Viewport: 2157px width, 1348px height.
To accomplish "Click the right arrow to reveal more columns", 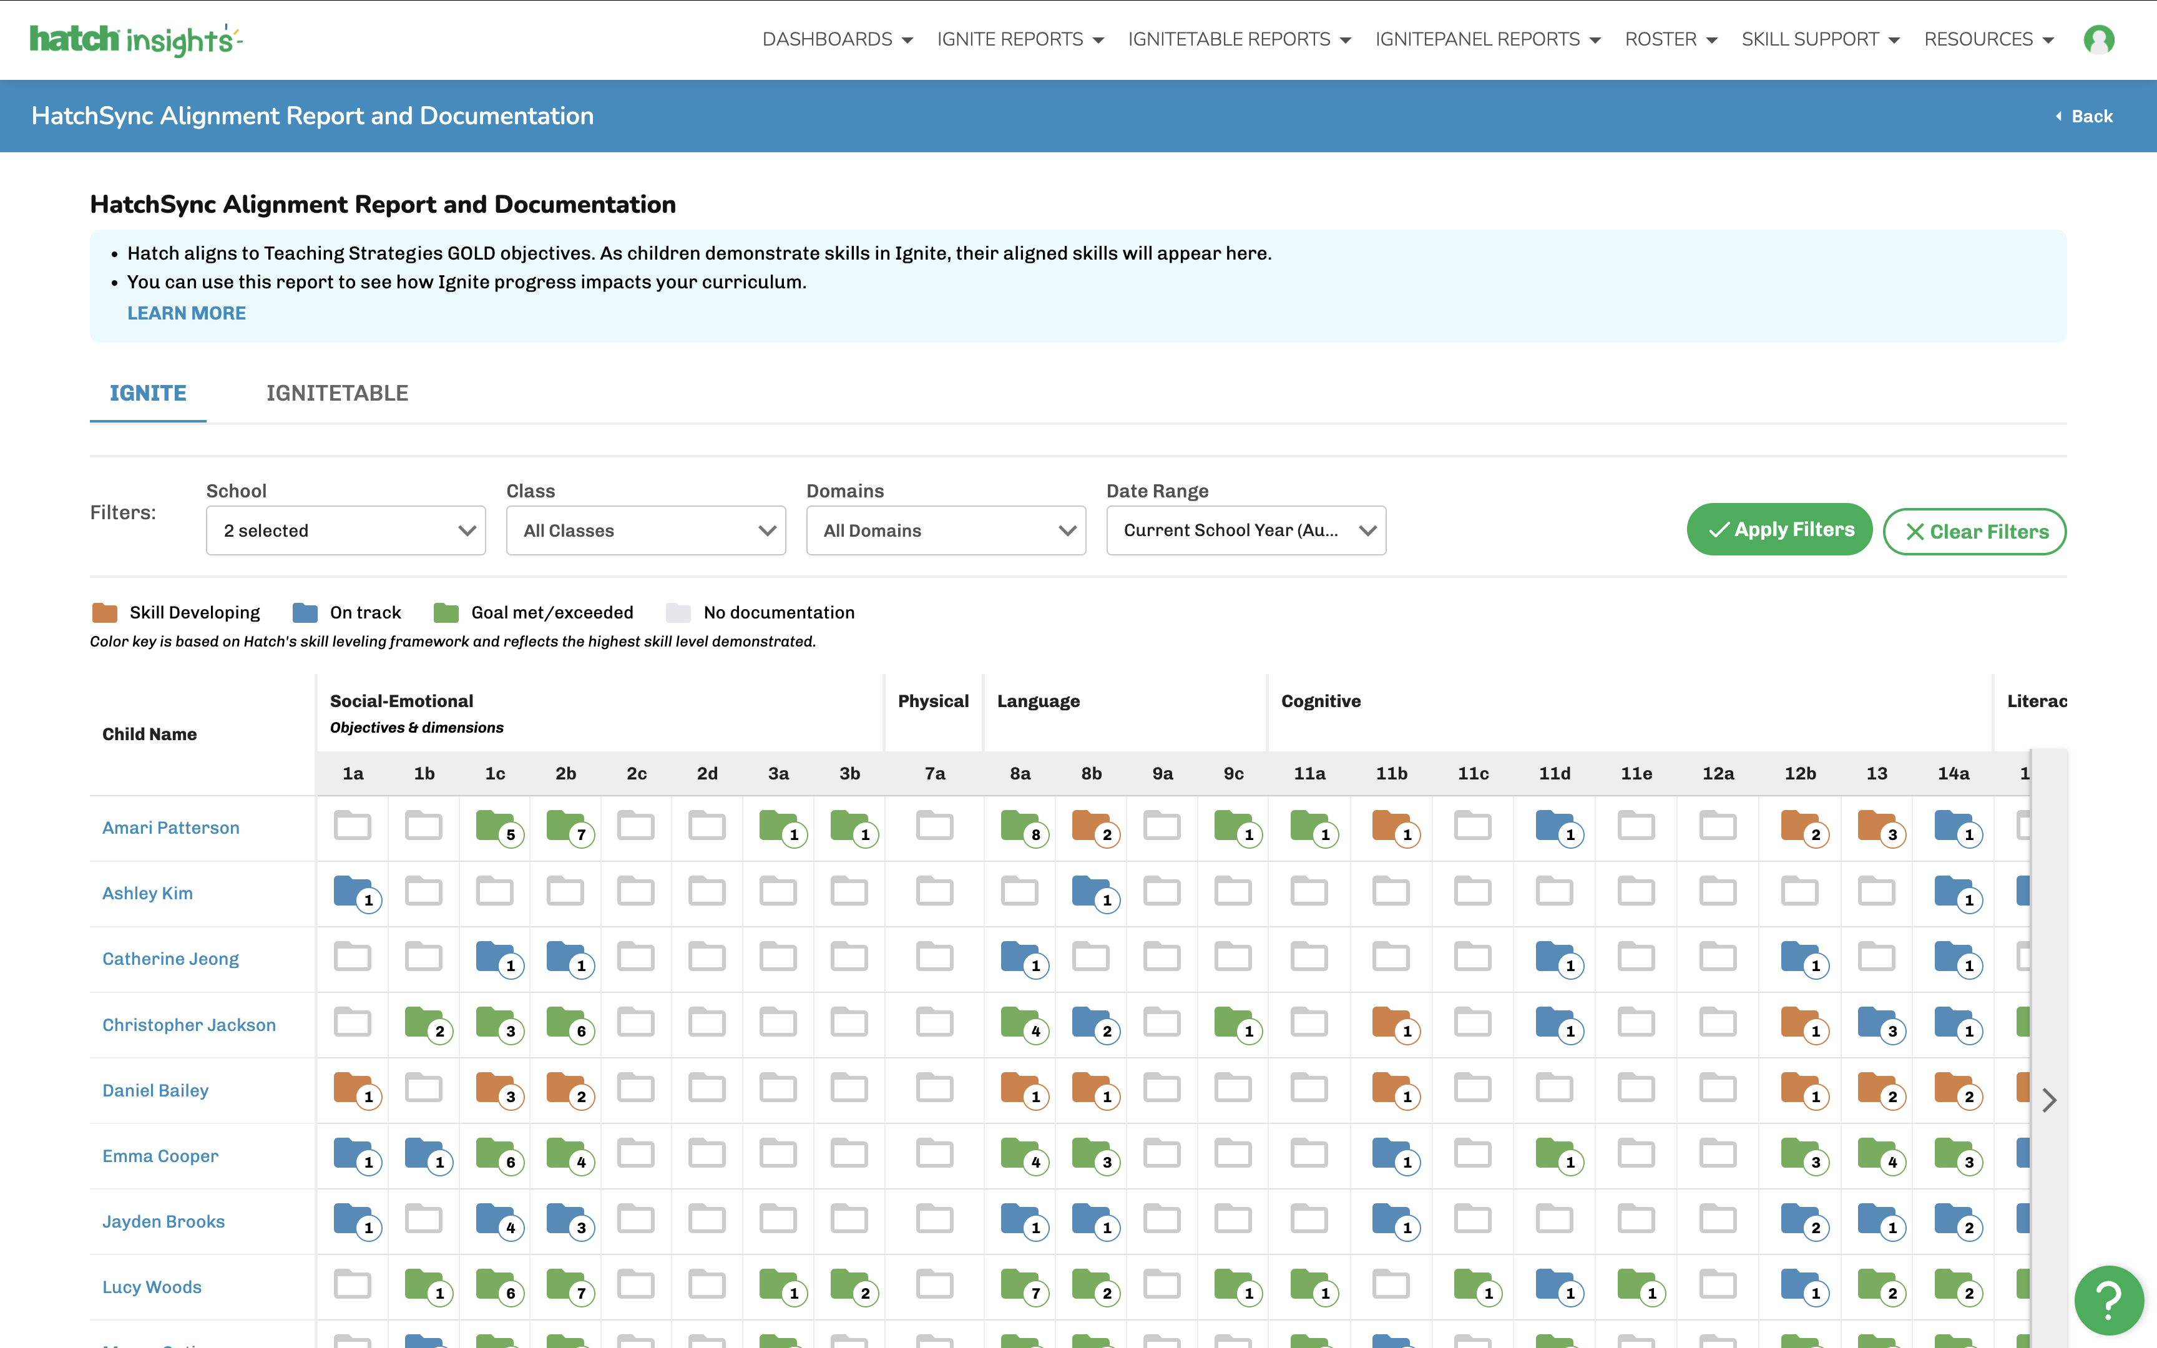I will tap(2050, 1100).
